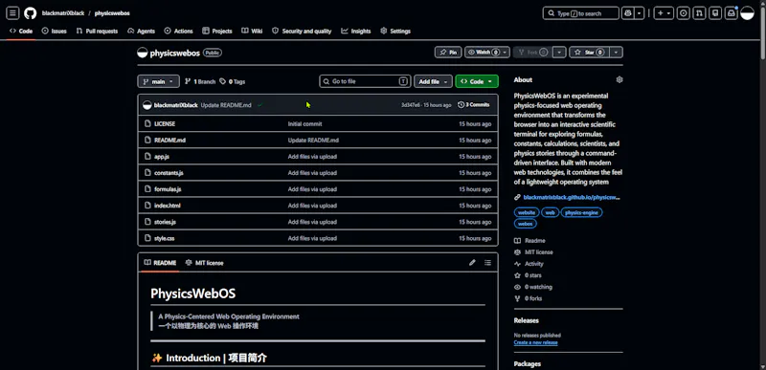
Task: View commit status green checkmark
Action: (x=259, y=105)
